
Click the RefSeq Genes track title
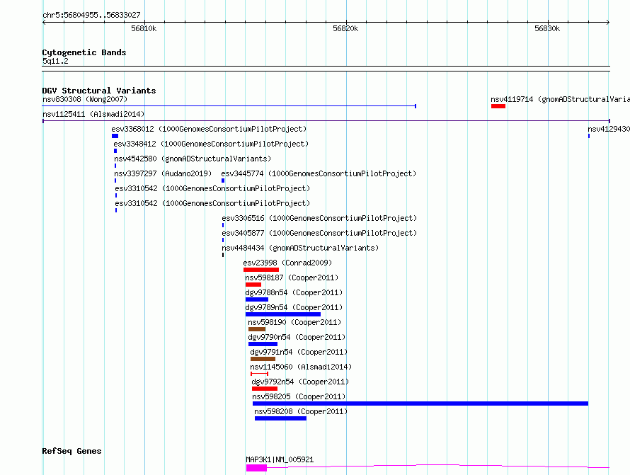point(71,451)
